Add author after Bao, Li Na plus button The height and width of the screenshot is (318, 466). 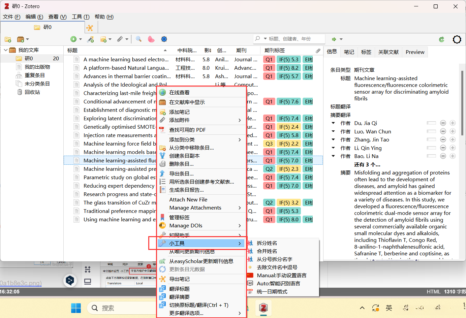click(x=453, y=156)
